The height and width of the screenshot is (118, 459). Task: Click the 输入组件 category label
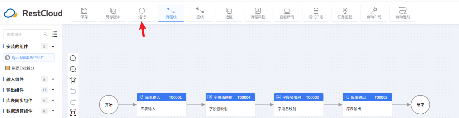coord(15,79)
